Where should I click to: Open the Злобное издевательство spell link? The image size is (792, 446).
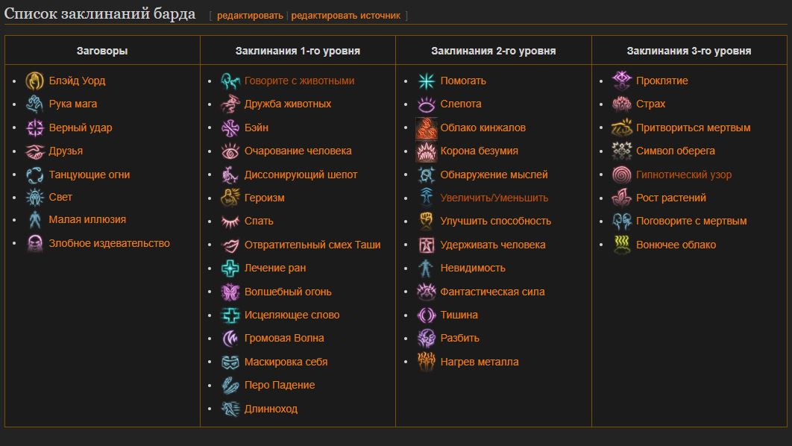[109, 243]
